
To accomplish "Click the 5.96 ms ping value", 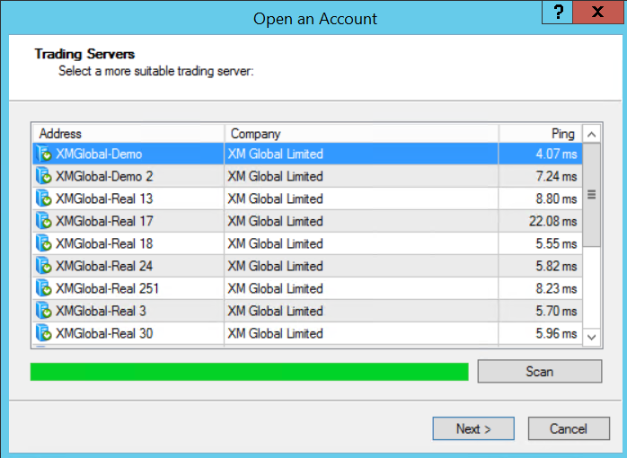I will click(x=556, y=333).
